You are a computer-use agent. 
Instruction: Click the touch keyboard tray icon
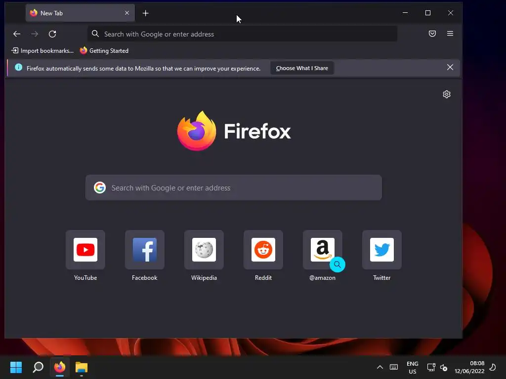tap(394, 367)
